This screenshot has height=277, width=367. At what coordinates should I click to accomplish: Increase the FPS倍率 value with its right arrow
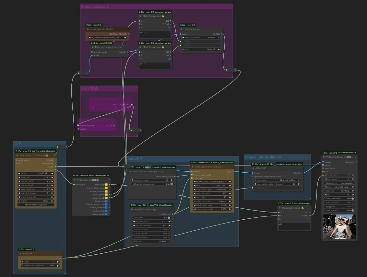pyautogui.click(x=58, y=262)
